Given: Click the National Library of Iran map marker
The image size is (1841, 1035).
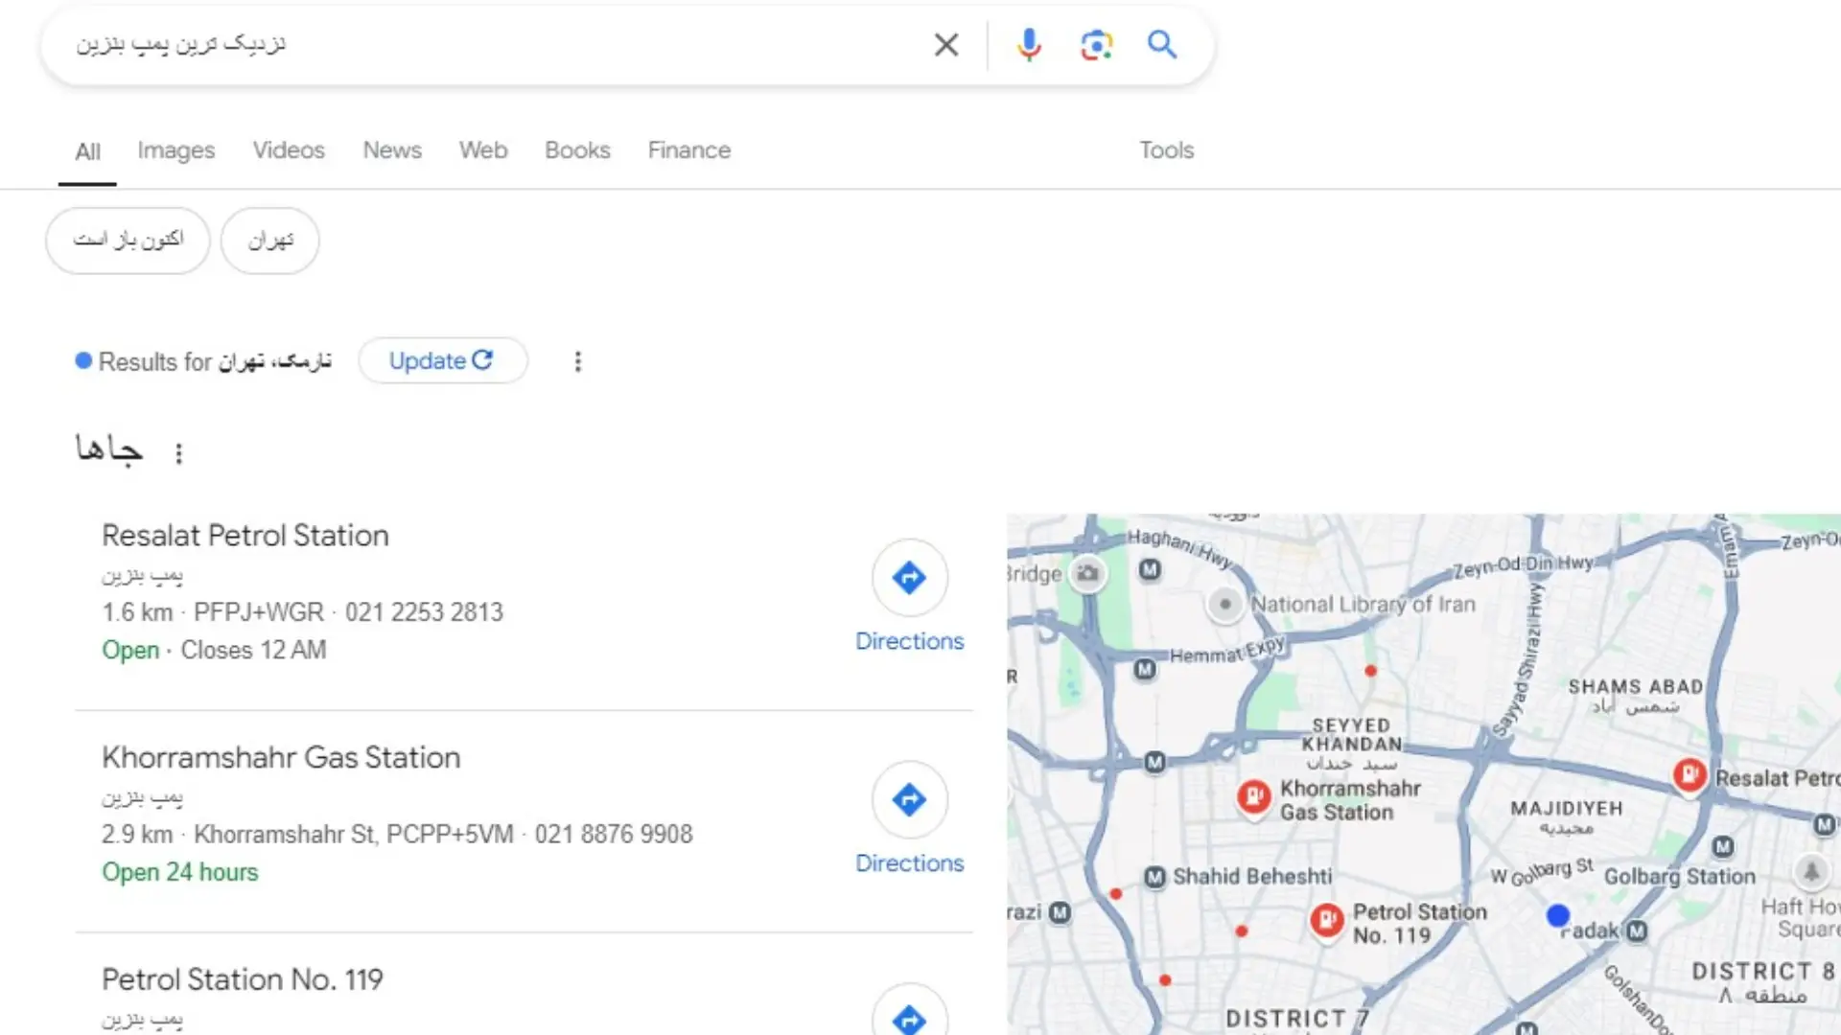Looking at the screenshot, I should tap(1224, 605).
